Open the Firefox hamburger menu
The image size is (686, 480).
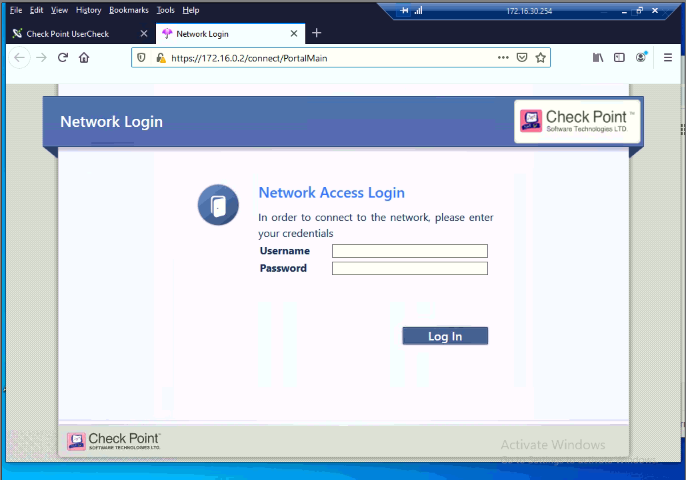667,57
